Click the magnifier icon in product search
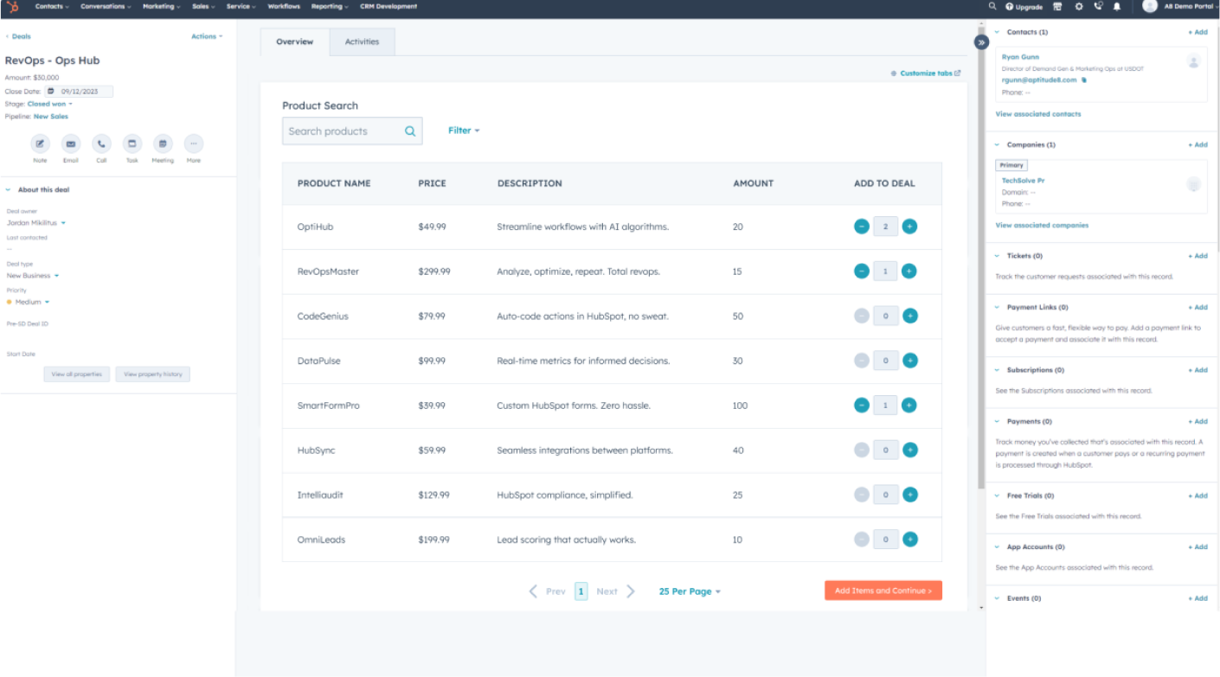The width and height of the screenshot is (1220, 677). (410, 131)
